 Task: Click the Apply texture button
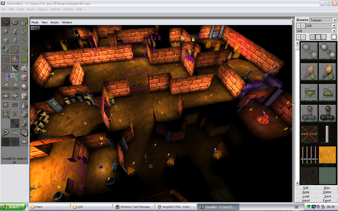click(306, 192)
